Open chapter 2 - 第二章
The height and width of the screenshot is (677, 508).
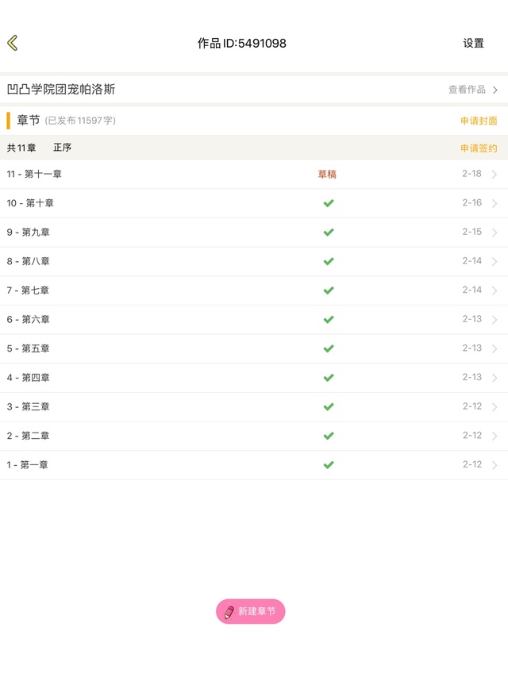29,436
